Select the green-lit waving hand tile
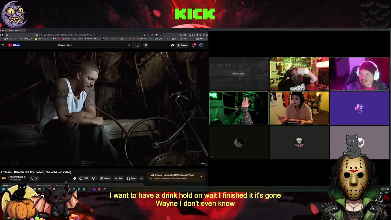This screenshot has width=391, height=220. click(x=239, y=108)
